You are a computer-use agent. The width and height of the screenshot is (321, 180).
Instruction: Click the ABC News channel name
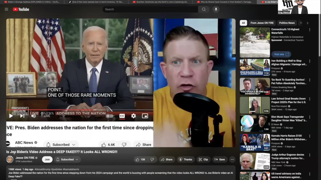[24, 142]
